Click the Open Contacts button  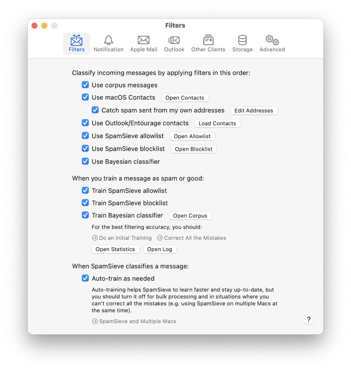pos(185,98)
